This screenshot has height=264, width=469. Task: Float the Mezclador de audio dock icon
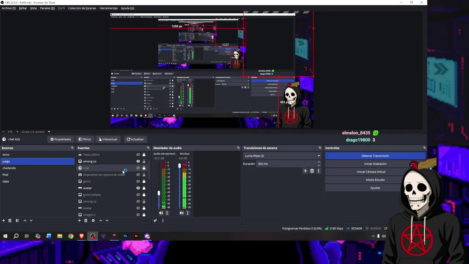(x=238, y=148)
